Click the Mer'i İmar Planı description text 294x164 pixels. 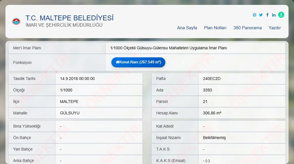pos(169,48)
